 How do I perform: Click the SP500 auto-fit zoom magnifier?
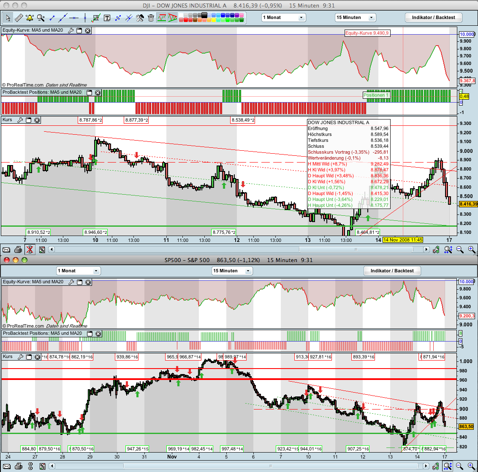(x=448, y=466)
